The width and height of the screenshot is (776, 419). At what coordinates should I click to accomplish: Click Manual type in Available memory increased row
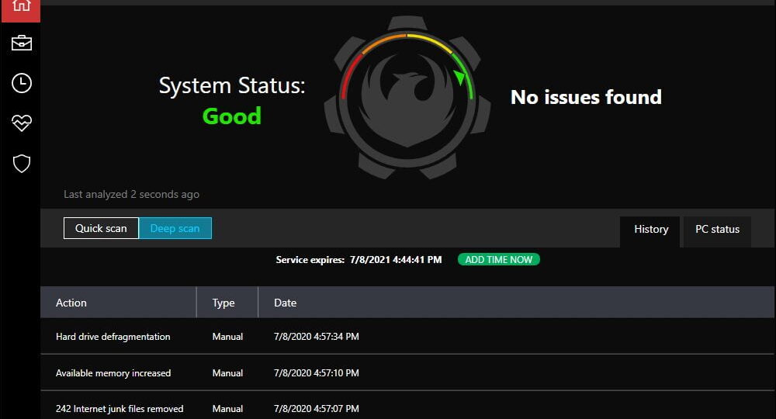click(227, 373)
